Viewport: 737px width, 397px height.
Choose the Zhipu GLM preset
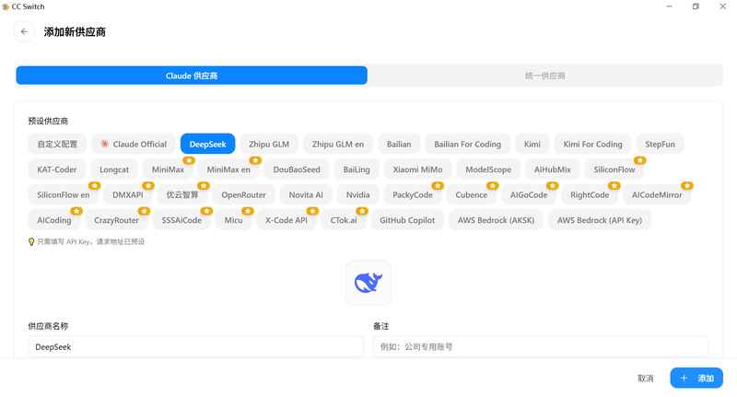[269, 145]
